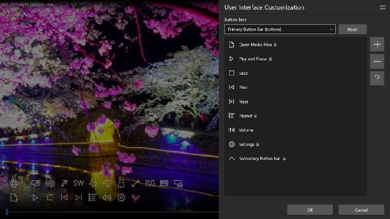Select the Volume item in button list
The image size is (390, 219).
pos(296,130)
